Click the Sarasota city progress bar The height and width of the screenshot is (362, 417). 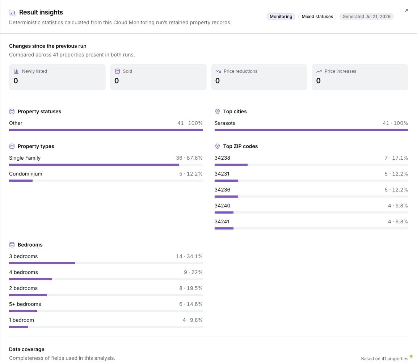[x=311, y=130]
